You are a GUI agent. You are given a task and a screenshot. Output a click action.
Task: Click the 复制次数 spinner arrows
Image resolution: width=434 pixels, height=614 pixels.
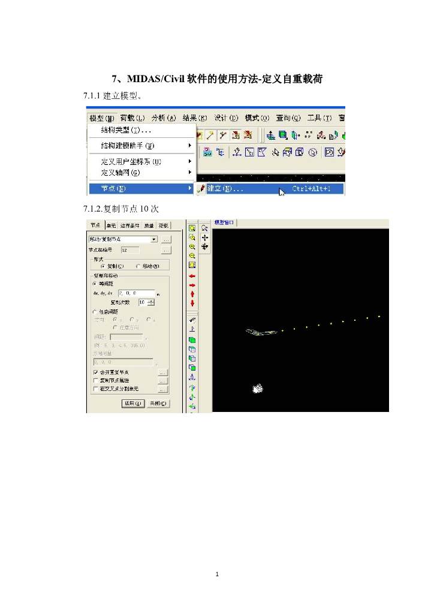click(x=151, y=302)
